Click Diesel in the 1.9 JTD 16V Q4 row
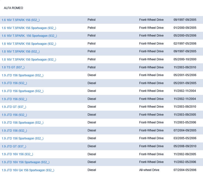Screen dimensions: 203x173 click(92, 170)
